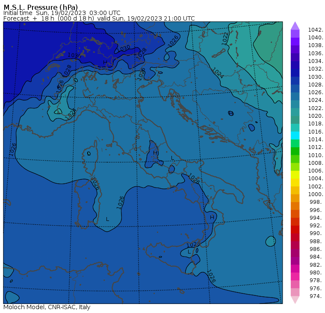Click the forecast valid 21:00 UTC line
The height and width of the screenshot is (313, 325).
point(99,18)
